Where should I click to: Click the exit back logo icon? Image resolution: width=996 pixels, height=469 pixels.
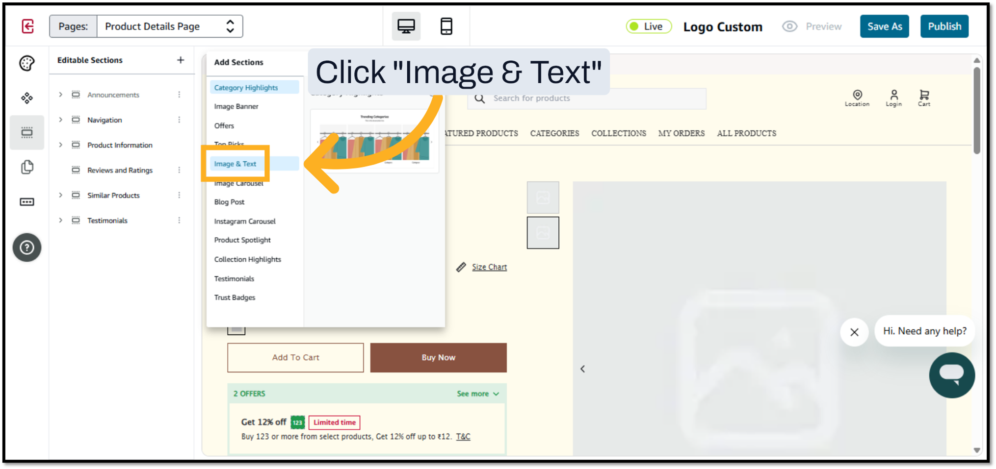pos(28,26)
